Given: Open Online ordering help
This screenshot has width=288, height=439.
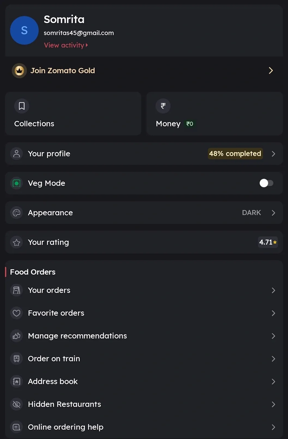Looking at the screenshot, I should pyautogui.click(x=66, y=427).
